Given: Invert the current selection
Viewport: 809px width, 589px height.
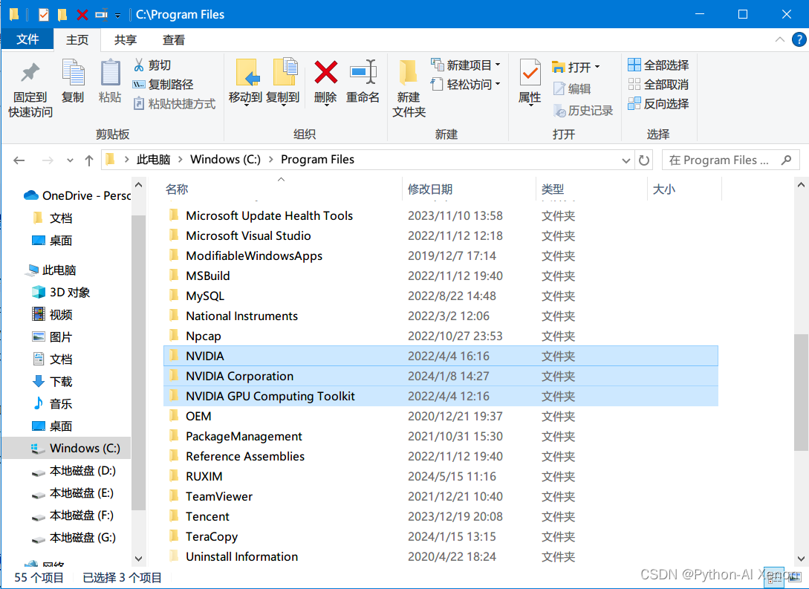Looking at the screenshot, I should point(658,104).
